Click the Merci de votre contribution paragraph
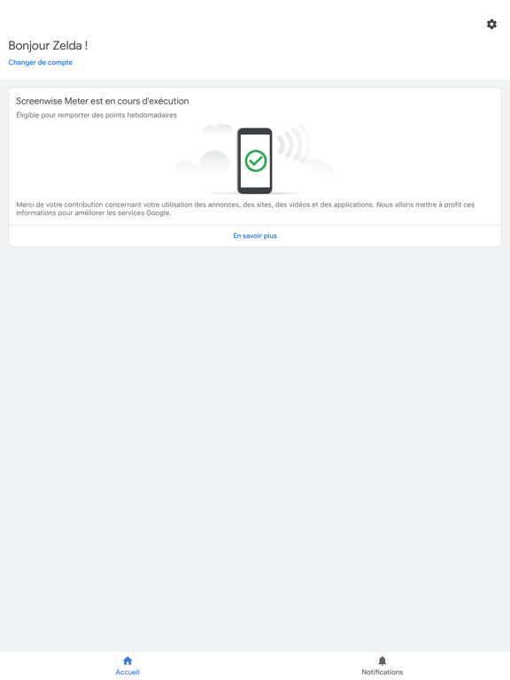This screenshot has width=510, height=680. 245,209
